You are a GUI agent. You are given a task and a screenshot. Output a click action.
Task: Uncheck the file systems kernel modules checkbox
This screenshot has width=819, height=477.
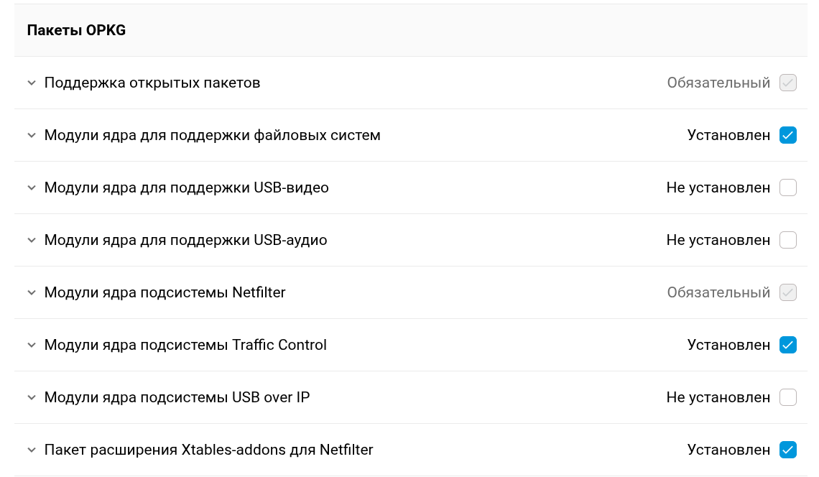click(x=788, y=135)
